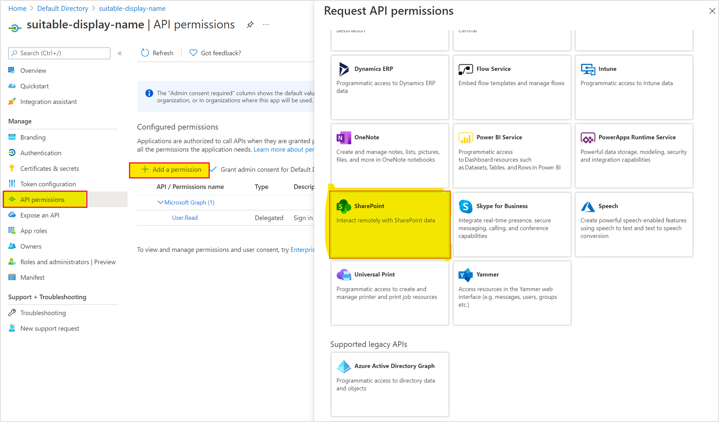Image resolution: width=719 pixels, height=422 pixels.
Task: Open suitable-display-name breadcrumb
Action: [132, 8]
